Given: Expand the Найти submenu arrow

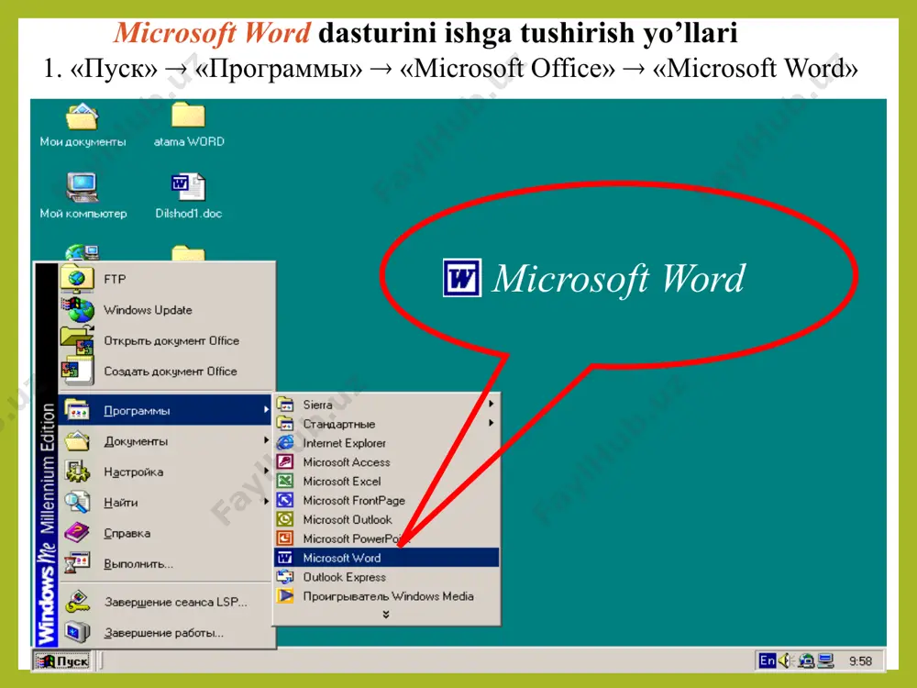Looking at the screenshot, I should [x=266, y=502].
